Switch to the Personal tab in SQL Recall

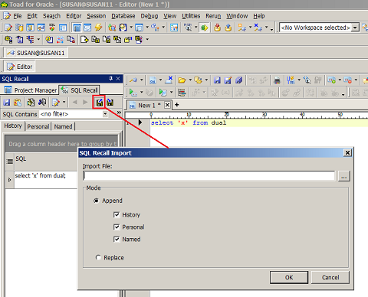38,126
